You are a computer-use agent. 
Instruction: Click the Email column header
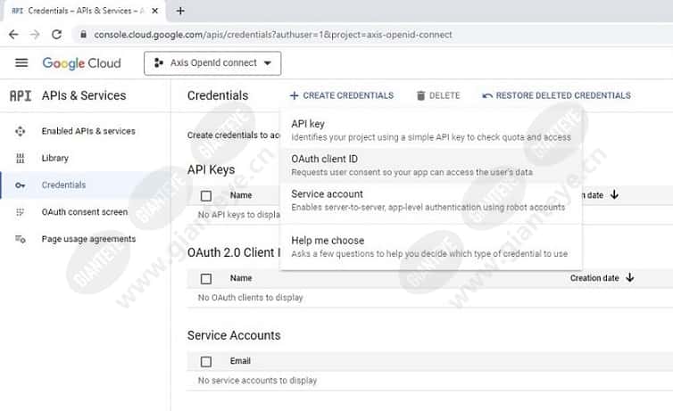click(240, 361)
